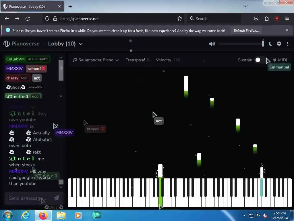294x221 pixels.
Task: Click the Firefox taskbar icon
Action: pyautogui.click(x=43, y=216)
